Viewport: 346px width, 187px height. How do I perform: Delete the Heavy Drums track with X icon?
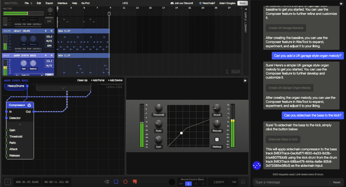(51, 31)
